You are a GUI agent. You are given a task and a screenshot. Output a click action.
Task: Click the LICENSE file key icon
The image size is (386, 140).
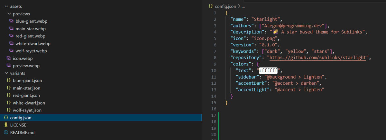(6, 125)
